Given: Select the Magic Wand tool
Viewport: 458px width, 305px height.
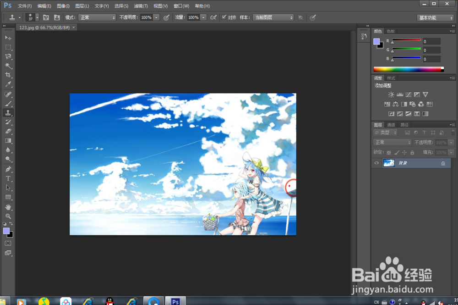Looking at the screenshot, I should click(x=8, y=66).
